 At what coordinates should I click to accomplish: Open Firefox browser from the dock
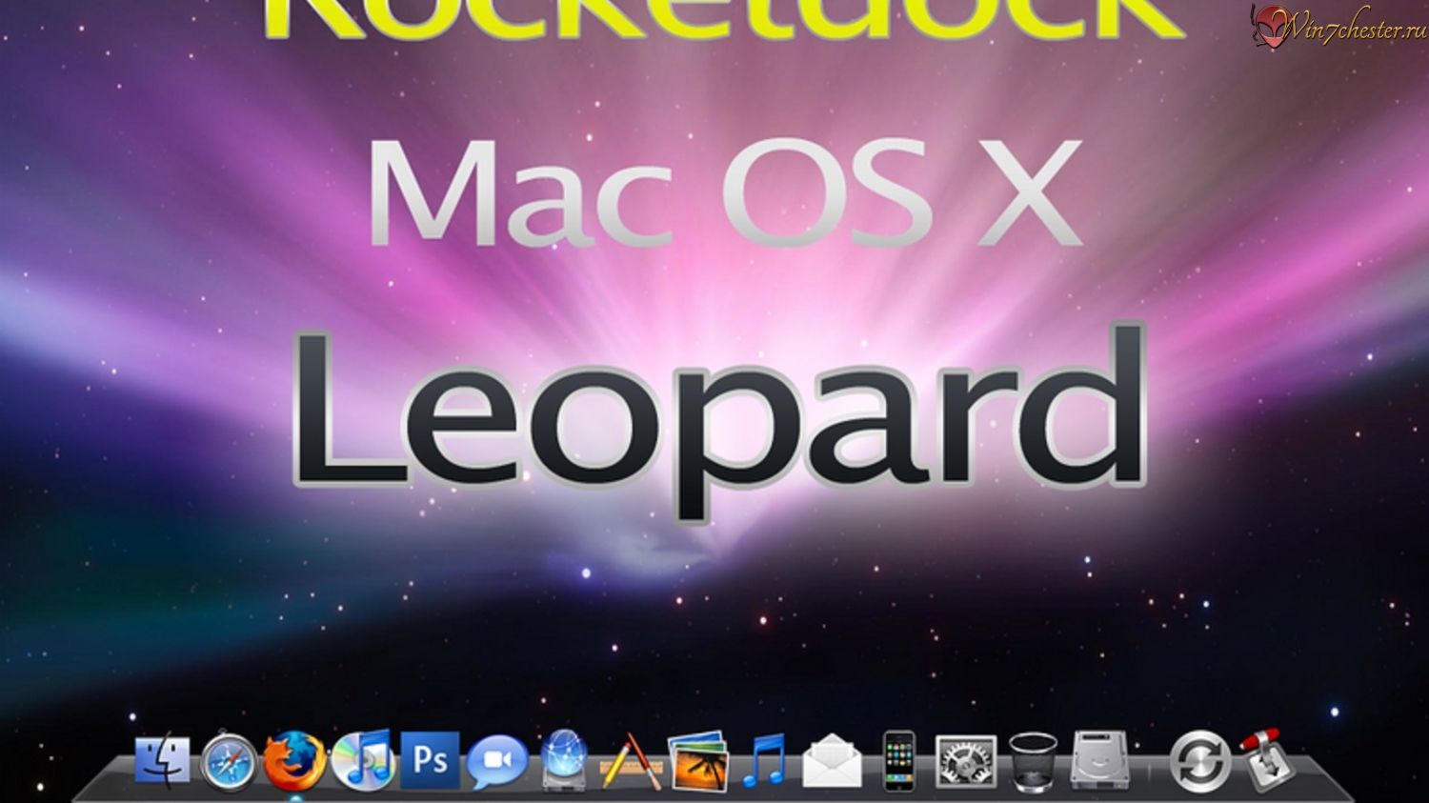point(293,761)
